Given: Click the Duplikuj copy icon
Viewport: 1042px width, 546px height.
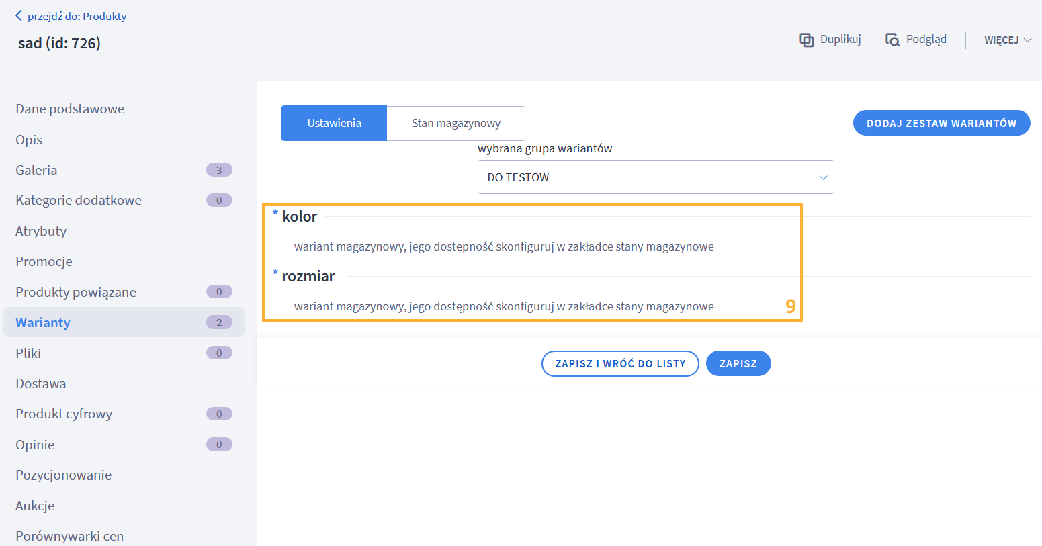Looking at the screenshot, I should (x=806, y=40).
